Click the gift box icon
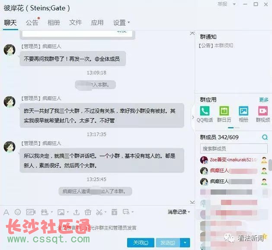Screen dimensions: 272x250 pos(88,212)
